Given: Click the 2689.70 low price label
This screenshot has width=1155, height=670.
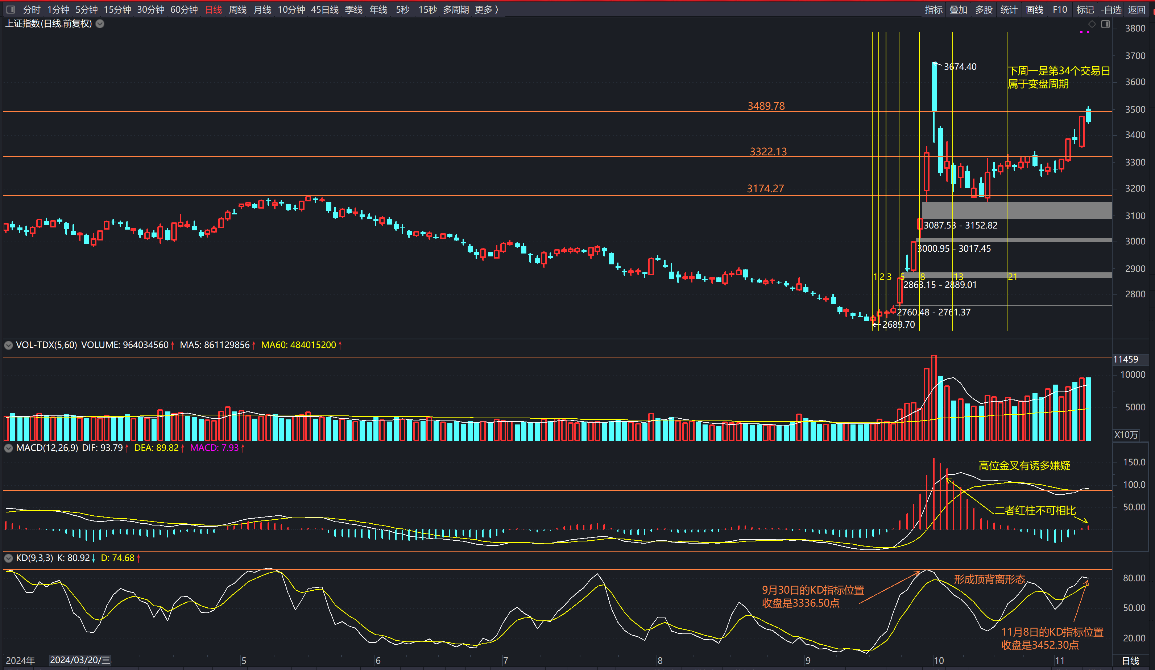Looking at the screenshot, I should coord(898,324).
